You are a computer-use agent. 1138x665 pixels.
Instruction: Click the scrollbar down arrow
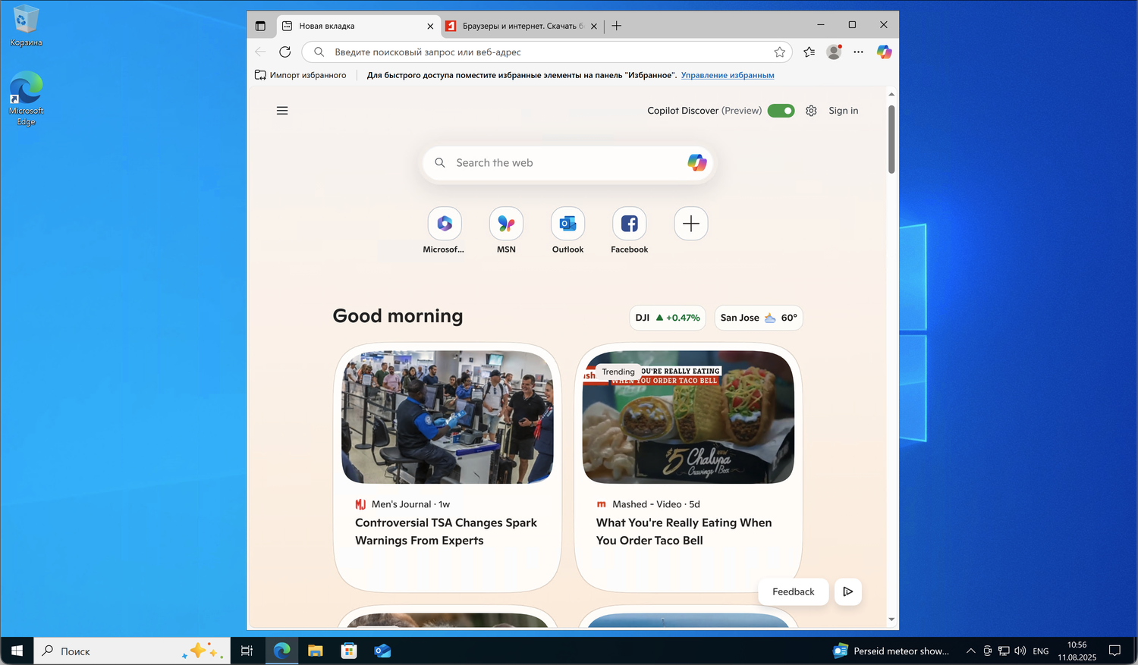click(891, 620)
